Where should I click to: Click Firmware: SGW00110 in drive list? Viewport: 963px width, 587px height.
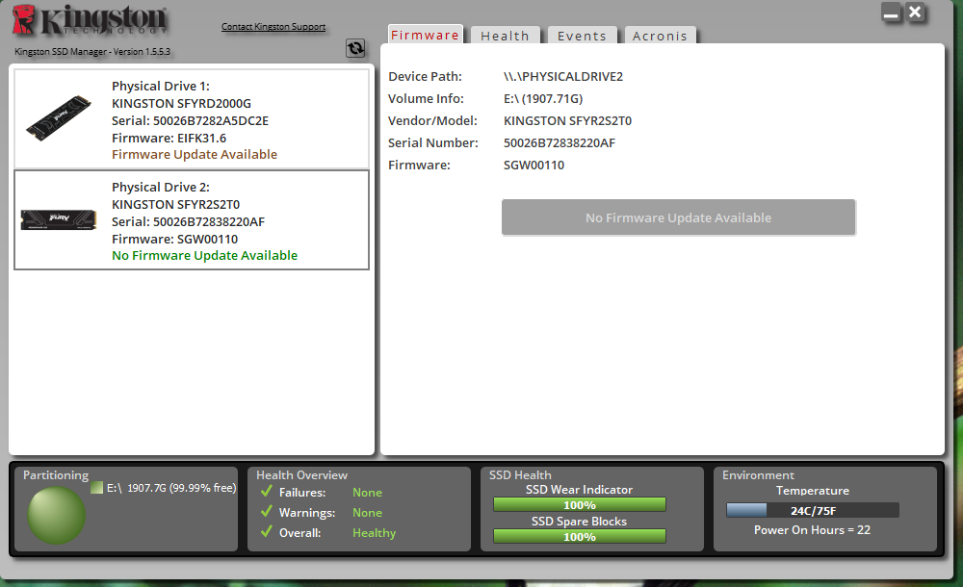click(x=174, y=239)
